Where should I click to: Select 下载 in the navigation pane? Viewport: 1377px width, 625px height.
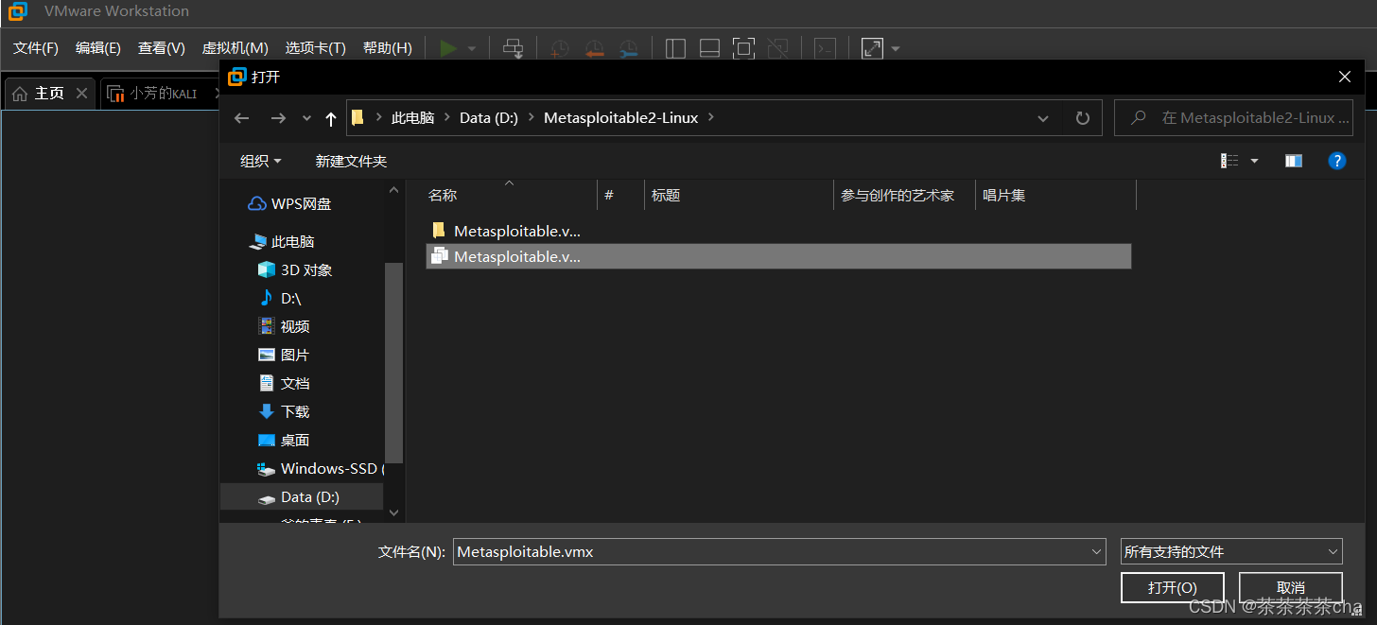click(x=284, y=411)
